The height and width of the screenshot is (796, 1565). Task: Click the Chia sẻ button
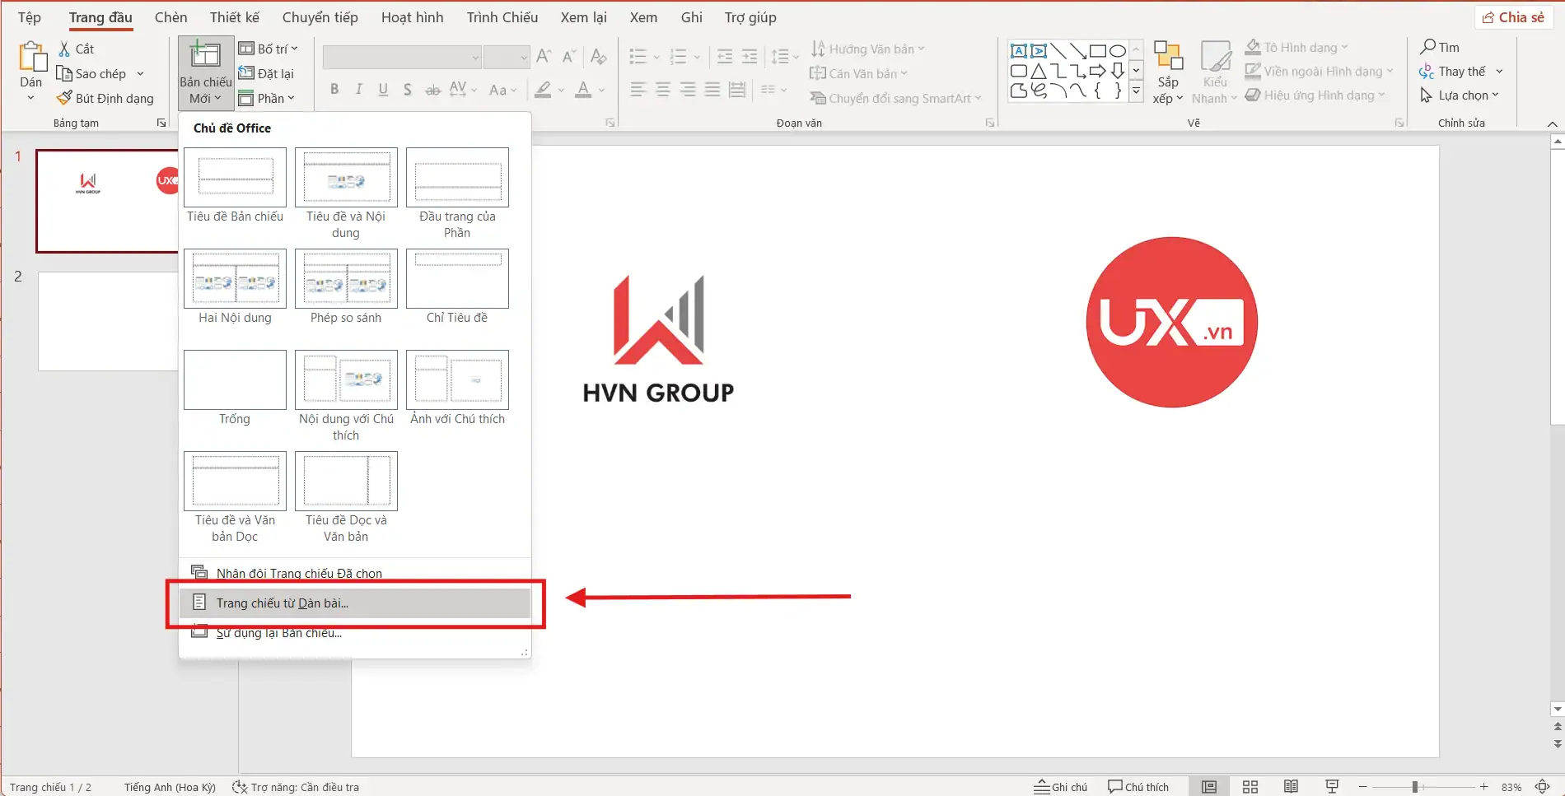click(x=1513, y=16)
